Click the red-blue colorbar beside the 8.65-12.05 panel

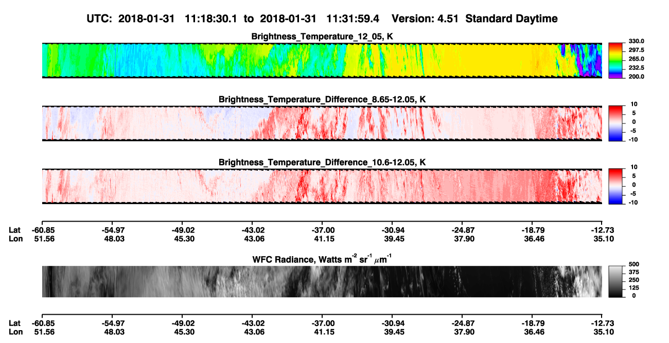click(x=615, y=122)
